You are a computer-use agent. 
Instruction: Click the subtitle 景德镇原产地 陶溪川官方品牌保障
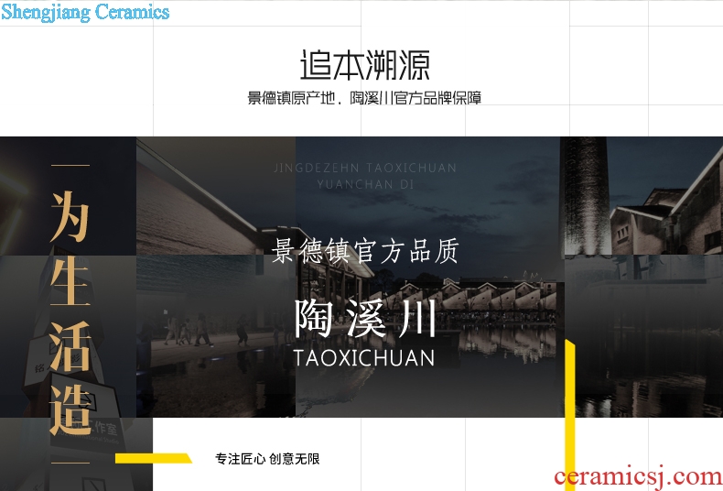(365, 98)
